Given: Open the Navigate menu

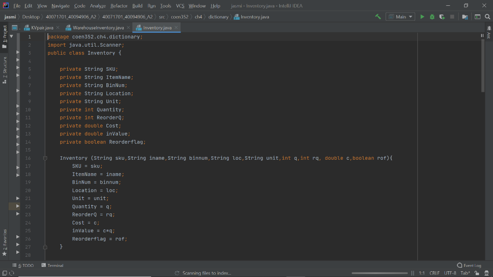Looking at the screenshot, I should coord(60,6).
